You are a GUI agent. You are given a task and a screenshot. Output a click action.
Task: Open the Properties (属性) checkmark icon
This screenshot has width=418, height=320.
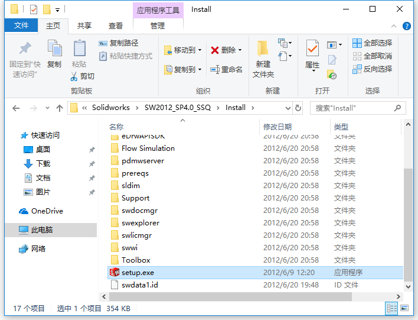(312, 48)
